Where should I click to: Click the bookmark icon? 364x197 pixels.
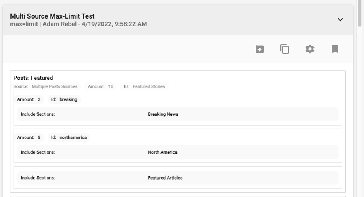pyautogui.click(x=335, y=49)
